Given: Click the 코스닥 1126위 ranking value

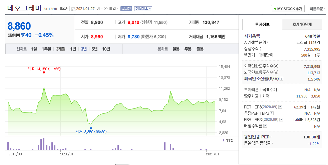Looking at the screenshot, I should pos(308,43).
